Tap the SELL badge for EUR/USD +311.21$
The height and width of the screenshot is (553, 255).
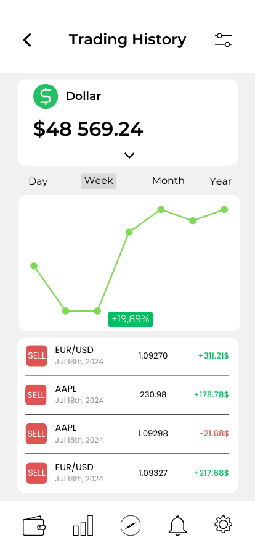(x=36, y=355)
